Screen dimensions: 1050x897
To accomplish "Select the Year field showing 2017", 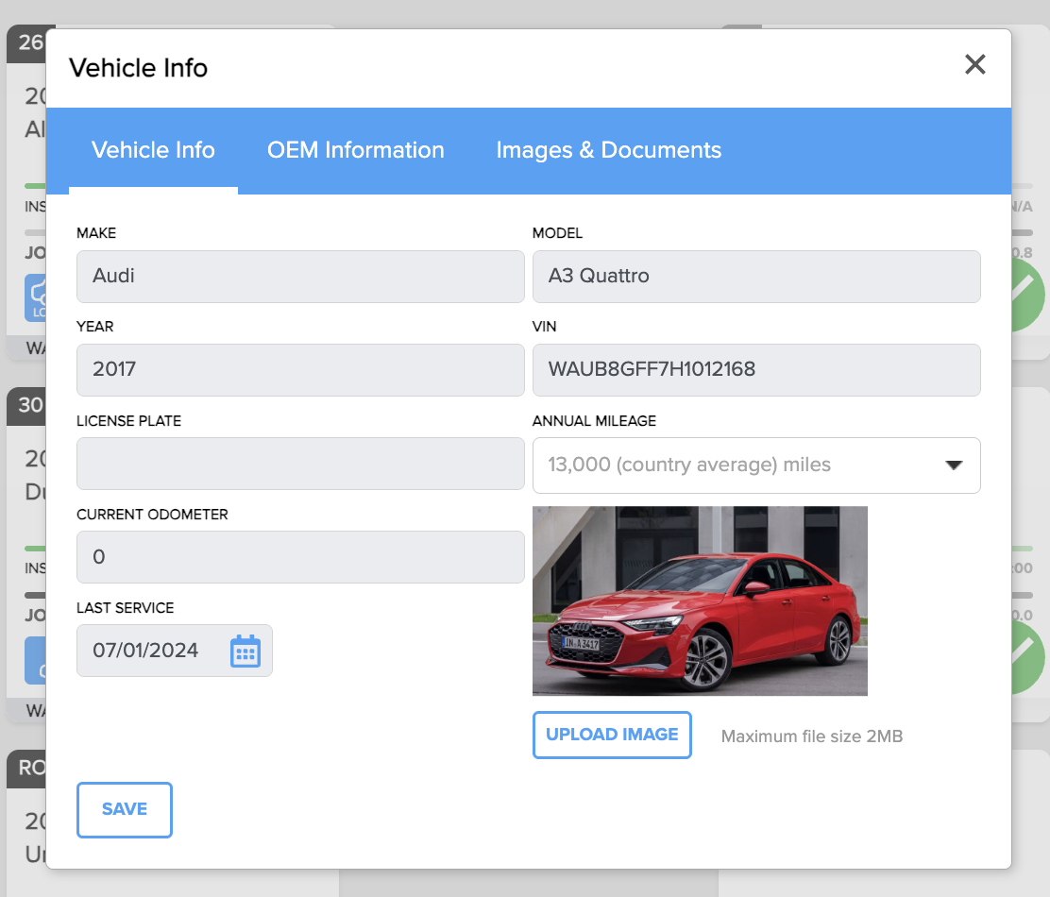I will (x=300, y=370).
